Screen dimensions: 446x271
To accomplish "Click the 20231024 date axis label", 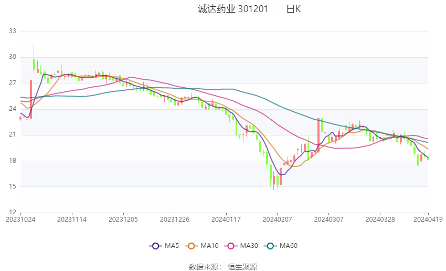I will 20,219.
